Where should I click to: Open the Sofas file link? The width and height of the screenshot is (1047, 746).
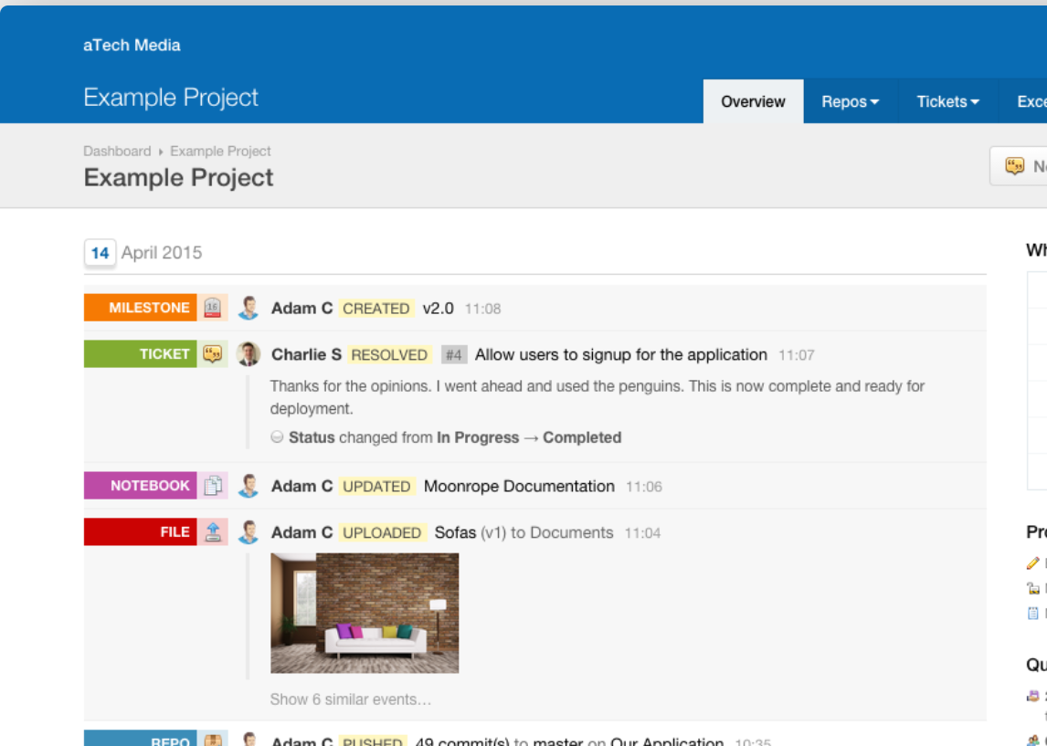point(455,532)
